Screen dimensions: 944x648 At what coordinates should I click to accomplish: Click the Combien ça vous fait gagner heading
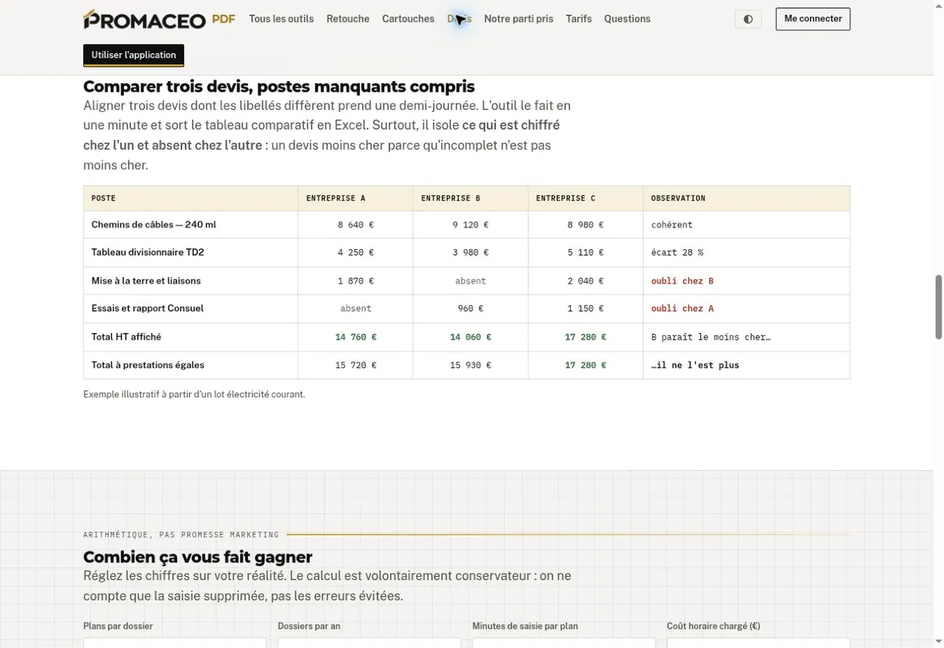(198, 557)
